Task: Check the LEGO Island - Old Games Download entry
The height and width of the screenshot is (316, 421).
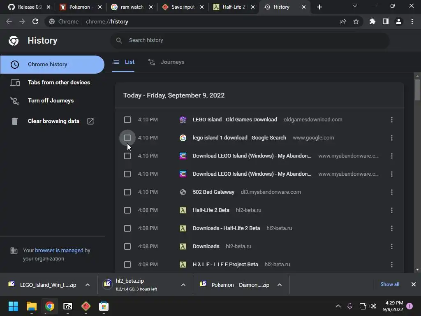Action: [x=127, y=120]
